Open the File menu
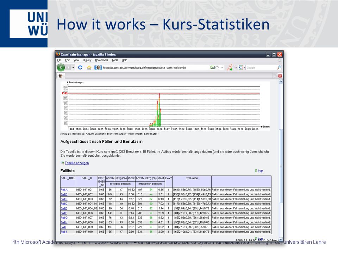This screenshot has height=253, width=338. (59, 60)
